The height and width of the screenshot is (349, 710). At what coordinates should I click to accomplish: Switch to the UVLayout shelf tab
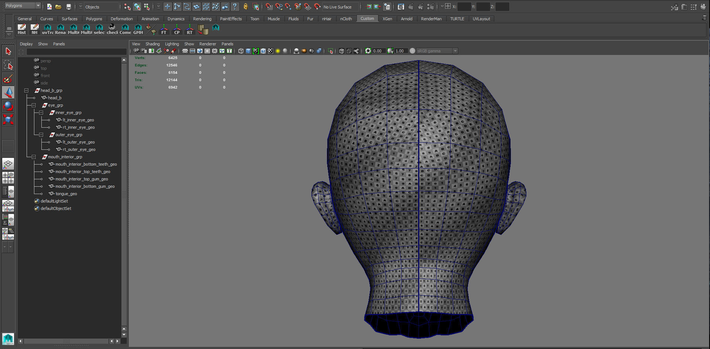[x=481, y=19]
